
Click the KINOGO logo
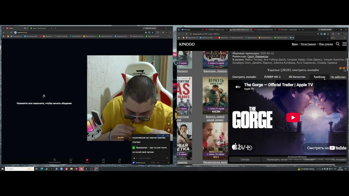point(187,44)
